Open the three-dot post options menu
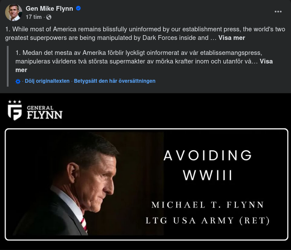Viewport: 291px width, 250px height. (x=278, y=12)
